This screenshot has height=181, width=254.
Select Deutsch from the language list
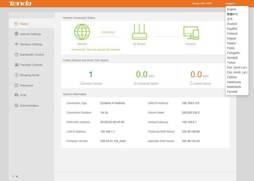coord(232,24)
